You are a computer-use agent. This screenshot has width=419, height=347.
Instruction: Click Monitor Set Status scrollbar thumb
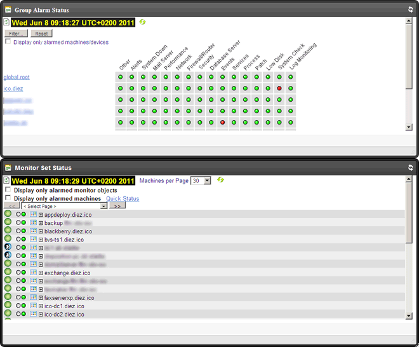click(409, 213)
